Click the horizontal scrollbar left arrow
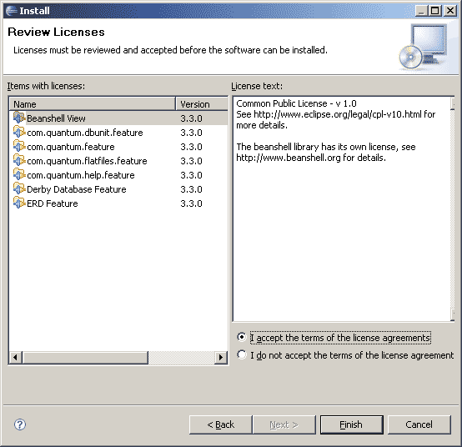Image resolution: width=462 pixels, height=447 pixels. [15, 358]
